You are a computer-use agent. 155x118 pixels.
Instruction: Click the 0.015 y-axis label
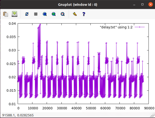(11, 91)
